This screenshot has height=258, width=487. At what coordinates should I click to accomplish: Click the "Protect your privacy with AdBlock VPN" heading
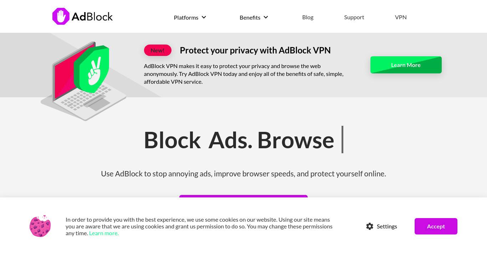pos(255,50)
